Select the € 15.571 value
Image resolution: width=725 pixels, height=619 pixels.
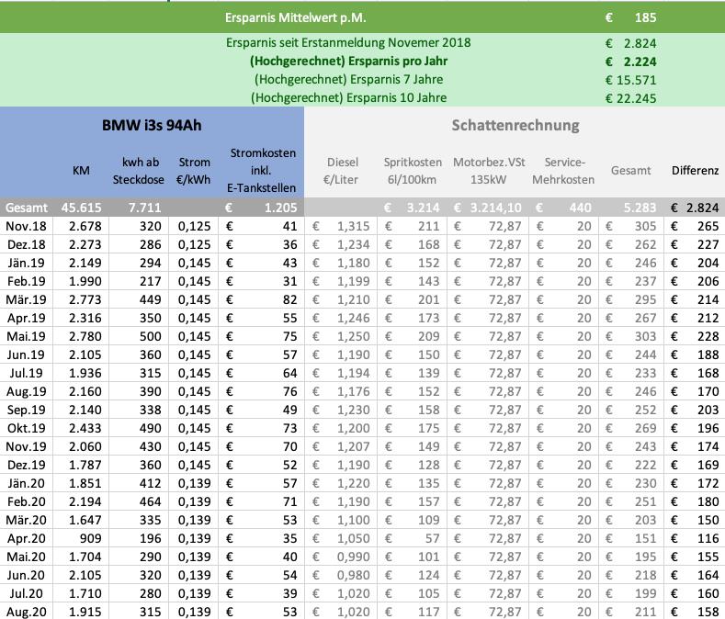(x=630, y=80)
